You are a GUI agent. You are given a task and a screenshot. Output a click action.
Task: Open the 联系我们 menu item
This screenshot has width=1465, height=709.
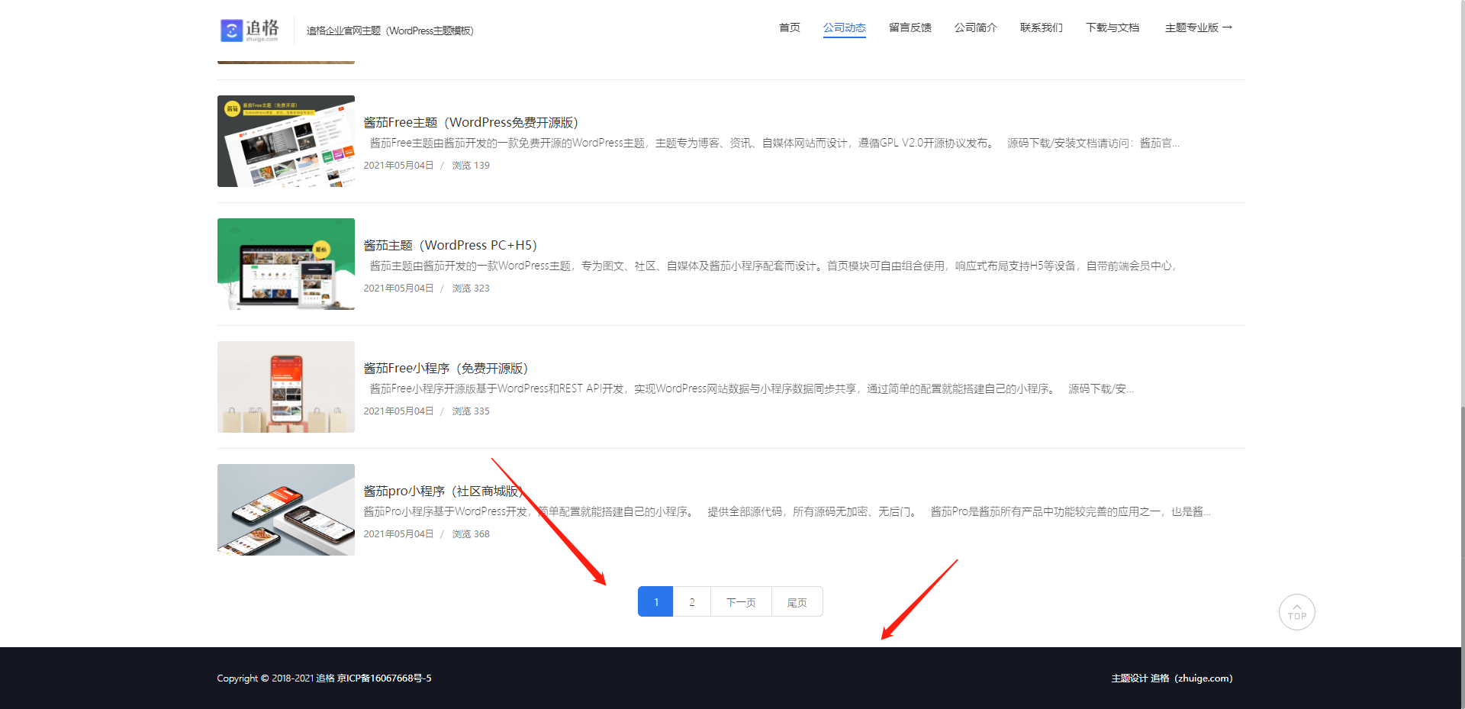pos(1041,27)
